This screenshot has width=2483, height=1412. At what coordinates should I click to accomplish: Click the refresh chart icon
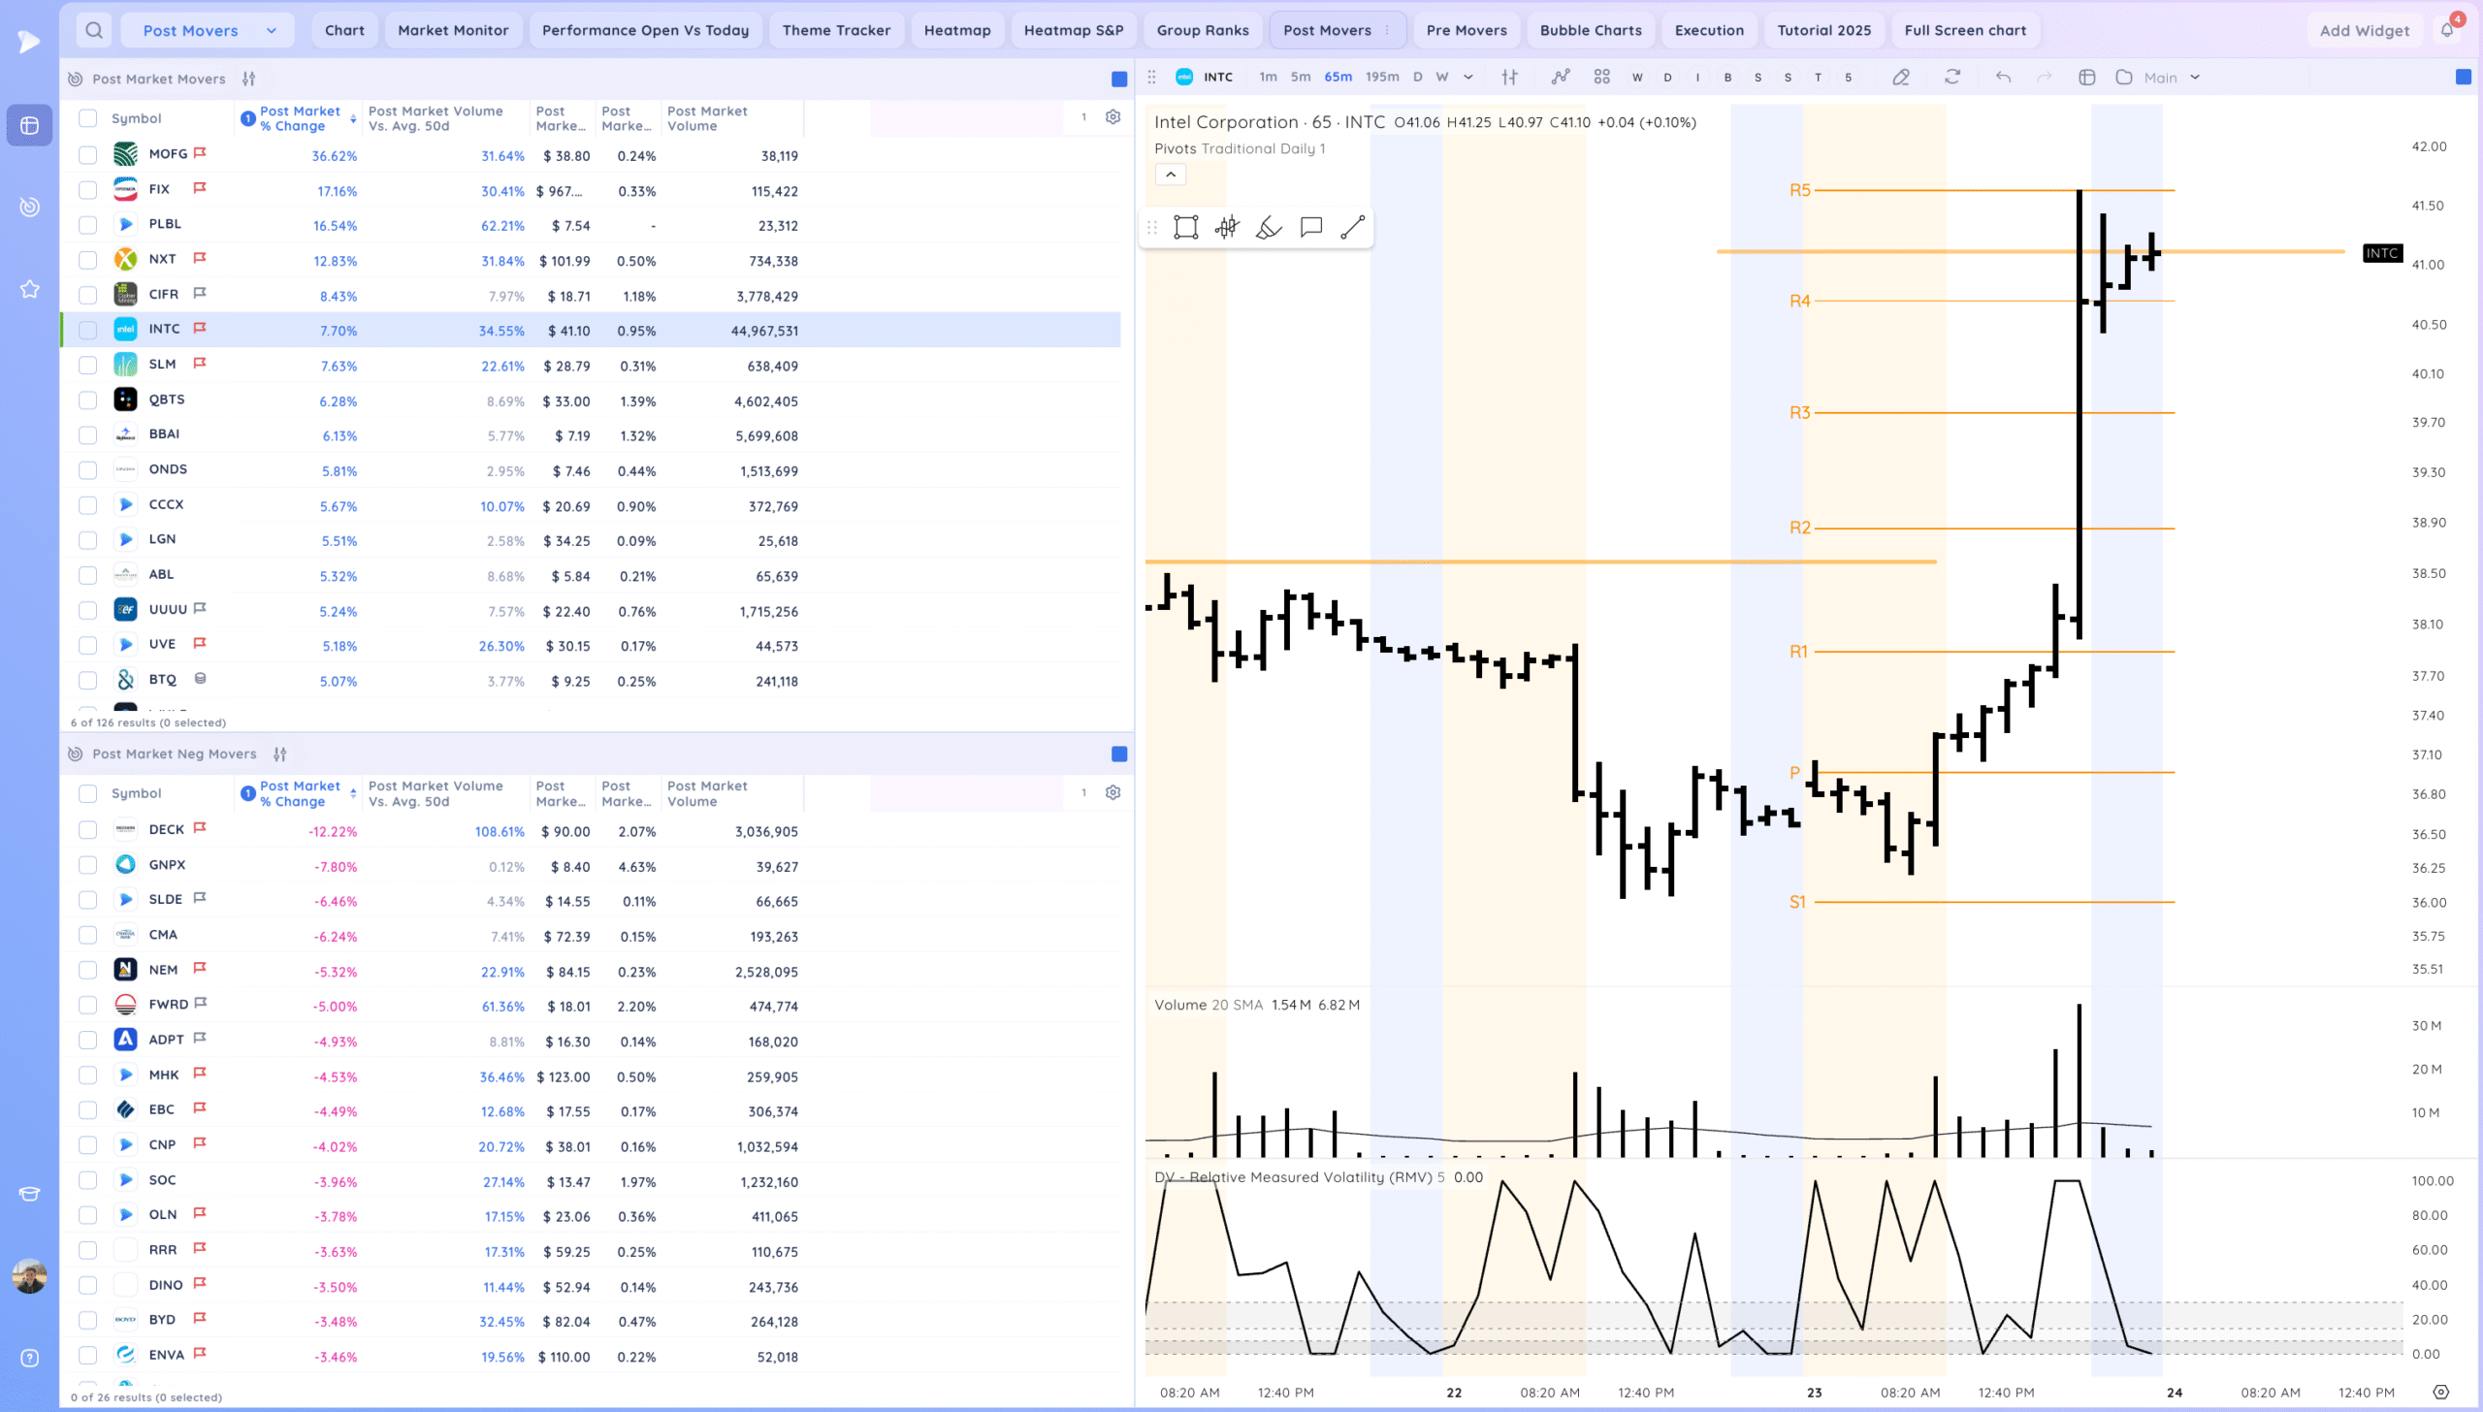[1951, 77]
